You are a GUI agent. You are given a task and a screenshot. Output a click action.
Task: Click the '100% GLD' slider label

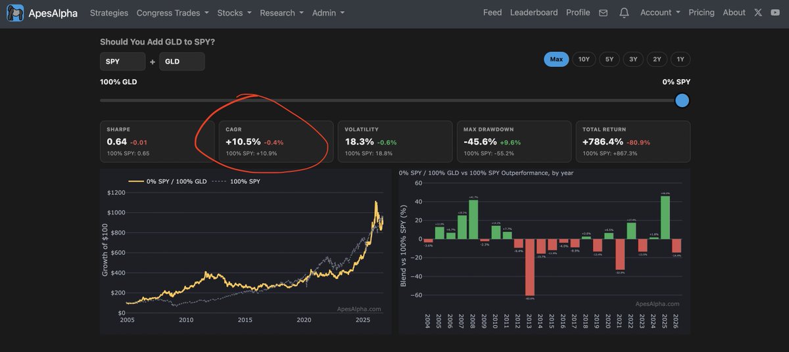[118, 82]
